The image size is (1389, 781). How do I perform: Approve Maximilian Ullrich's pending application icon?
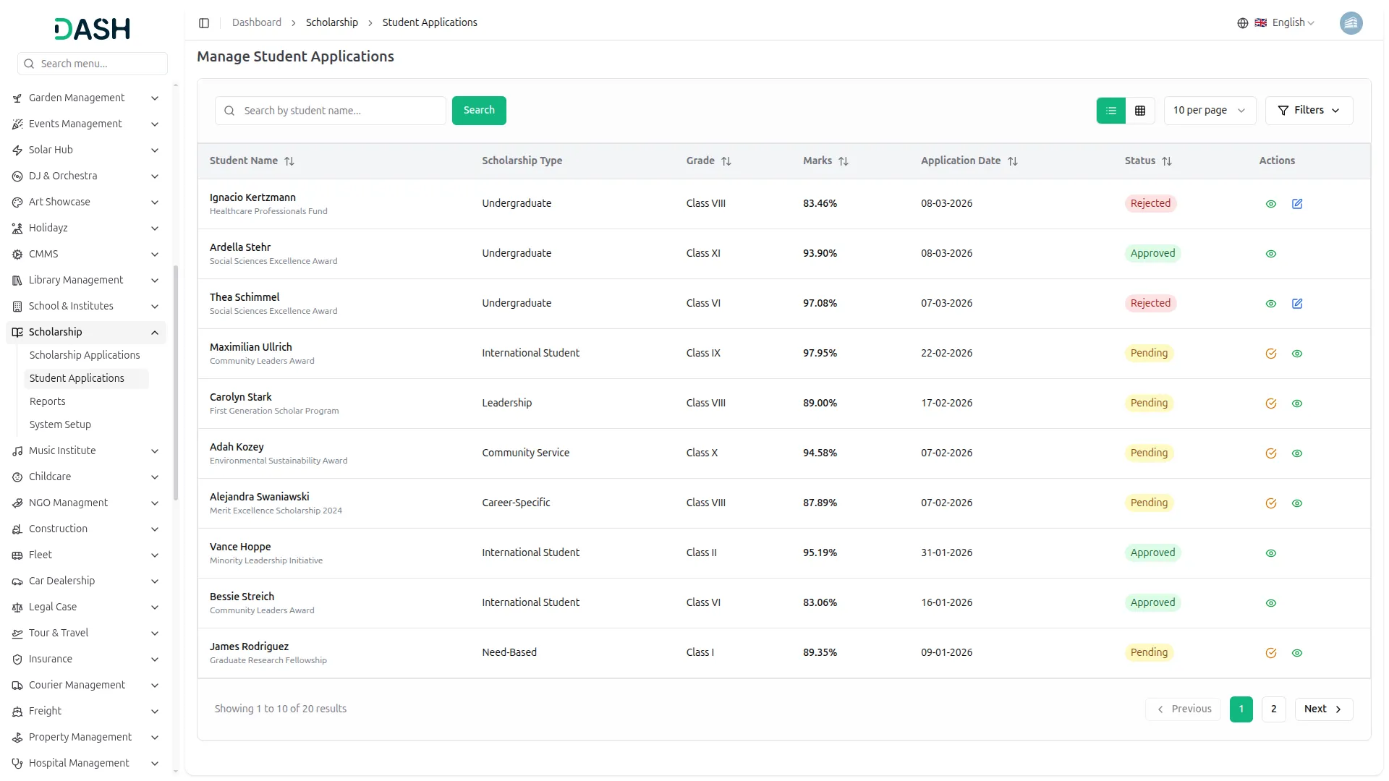tap(1270, 354)
